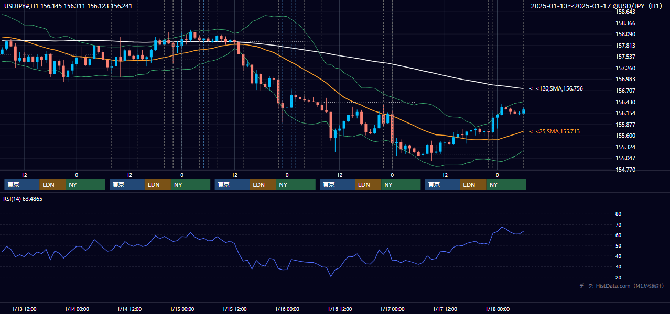
Task: Click the 1/17 12:00 time axis label
Action: (x=445, y=309)
